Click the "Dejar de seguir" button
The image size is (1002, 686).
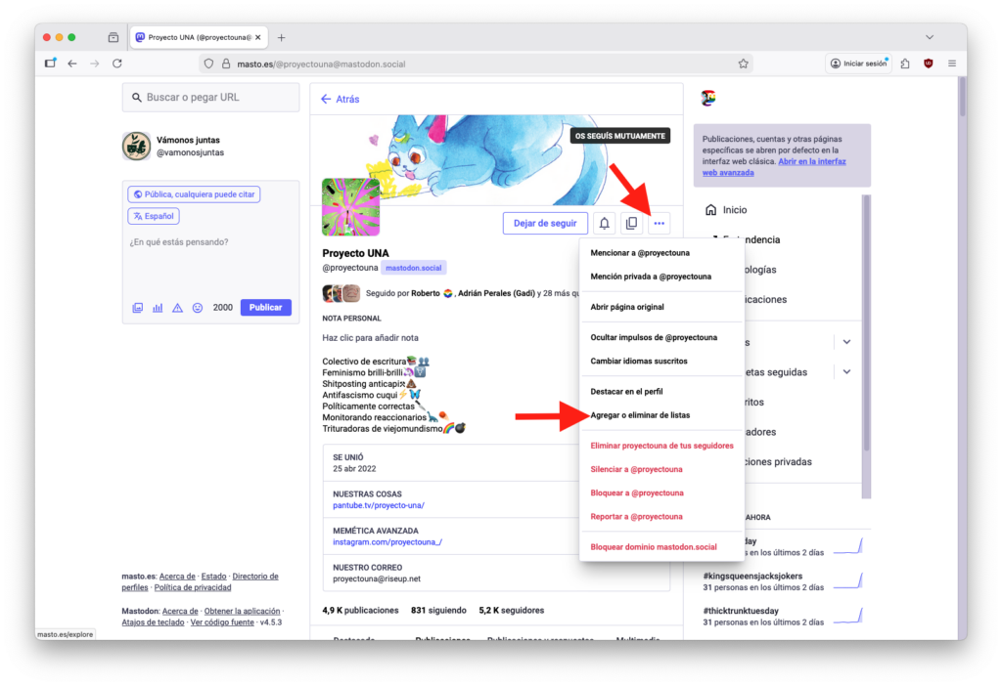544,223
